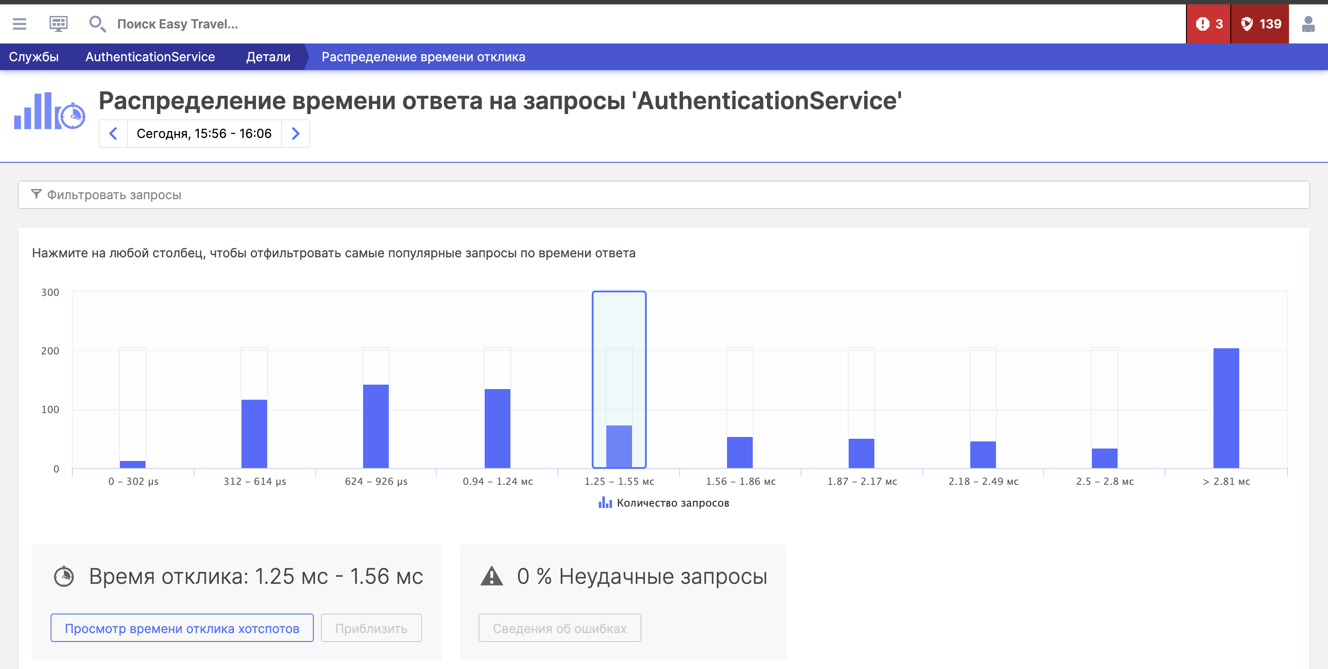Open the time frame selector 15:56 - 16:06
The height and width of the screenshot is (669, 1328).
pos(204,134)
